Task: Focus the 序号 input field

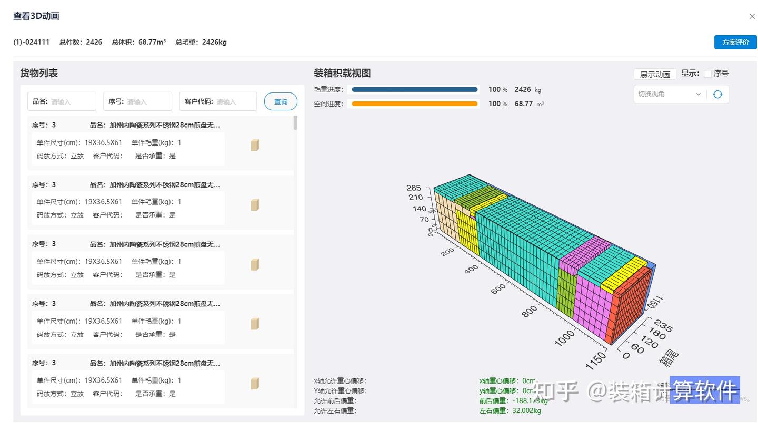Action: click(137, 101)
